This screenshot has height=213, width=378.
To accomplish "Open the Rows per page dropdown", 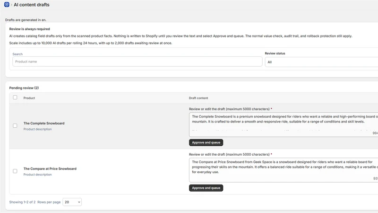I will (72, 202).
